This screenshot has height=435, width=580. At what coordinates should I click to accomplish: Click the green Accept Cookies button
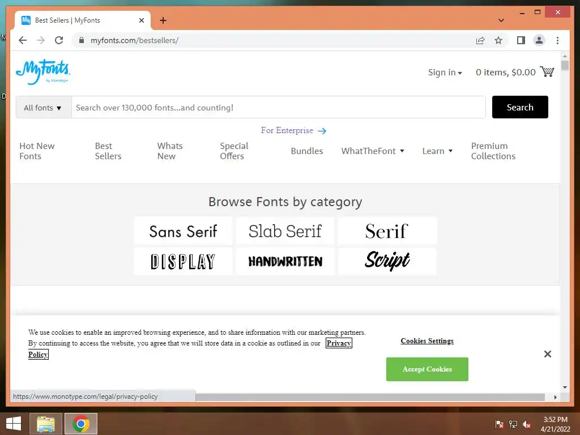point(427,369)
